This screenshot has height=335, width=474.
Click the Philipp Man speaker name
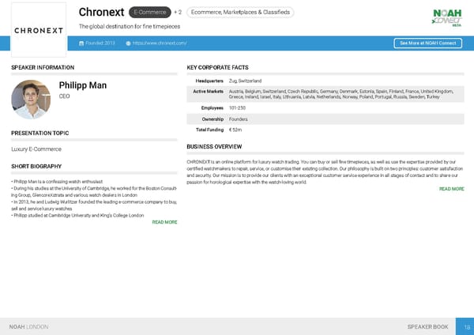(x=82, y=85)
